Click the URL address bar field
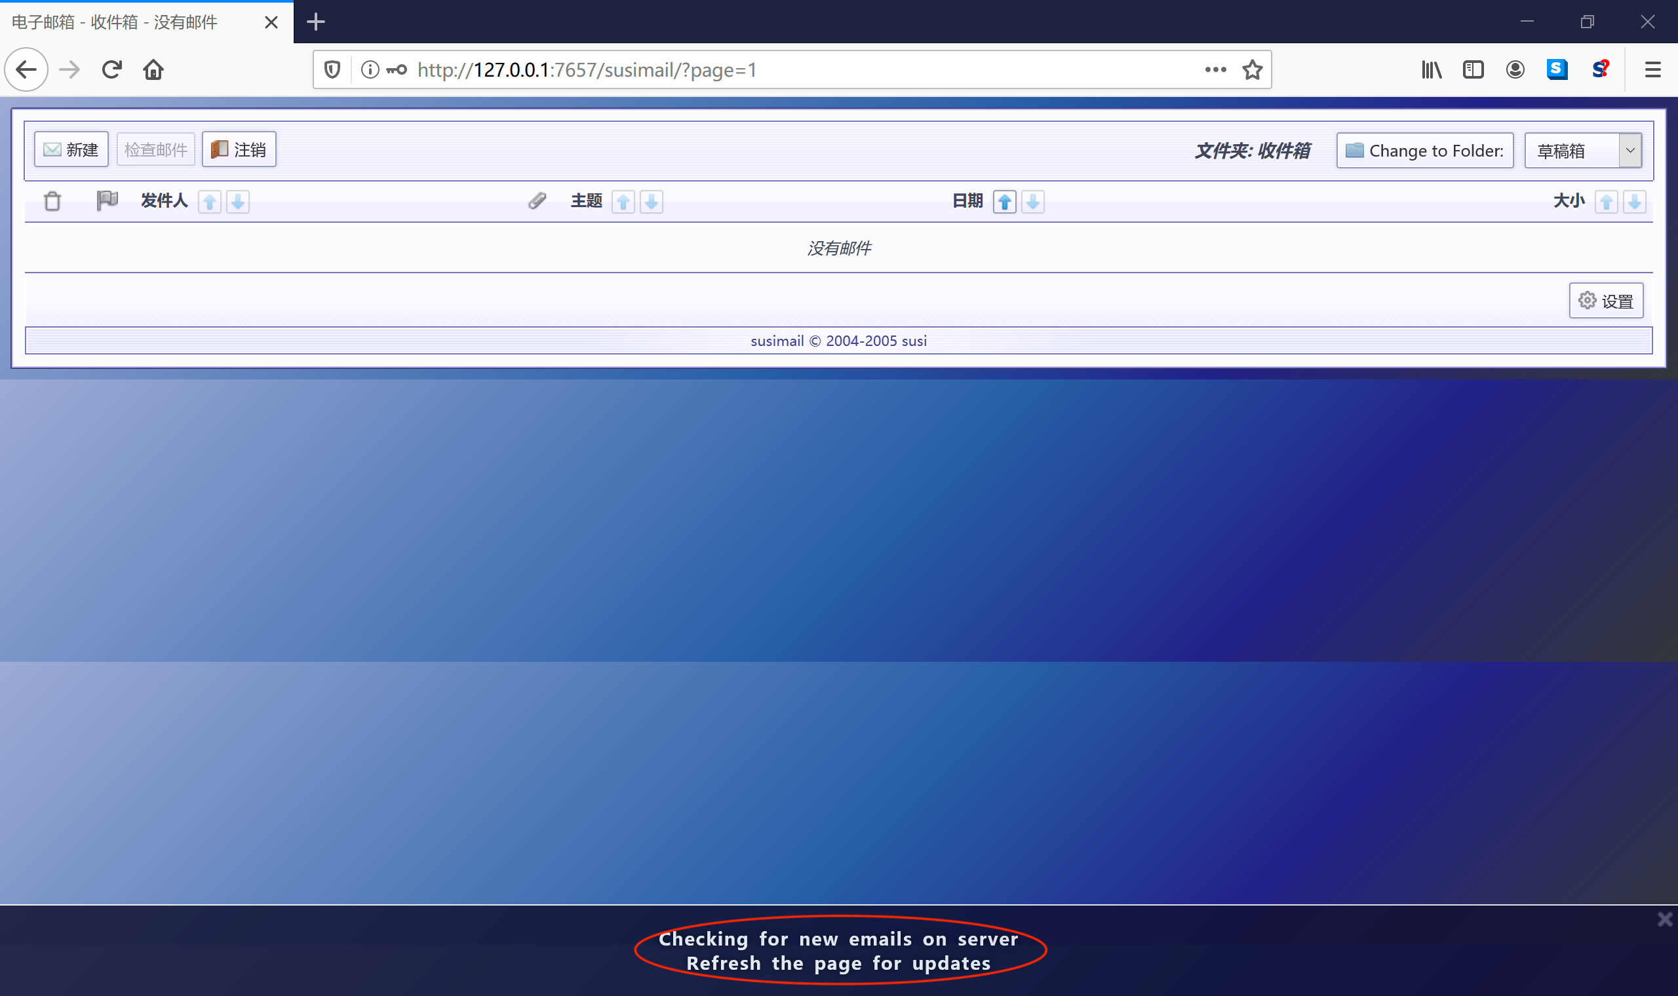 tap(772, 70)
